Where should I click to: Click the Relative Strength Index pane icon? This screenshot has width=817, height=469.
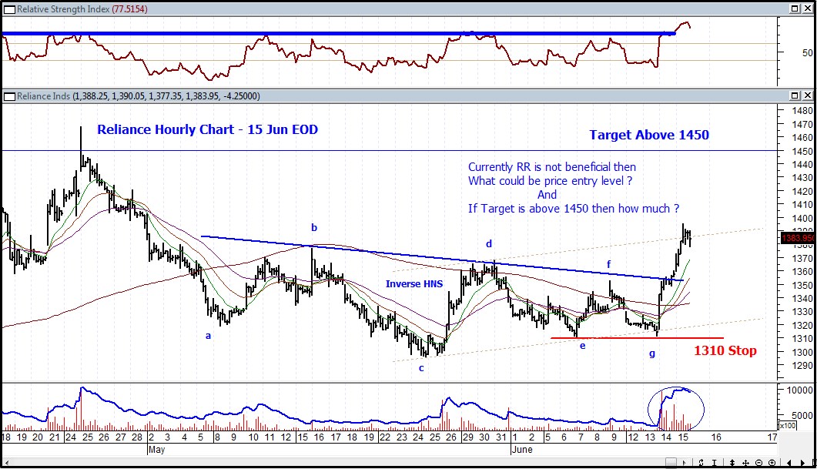coord(9,9)
